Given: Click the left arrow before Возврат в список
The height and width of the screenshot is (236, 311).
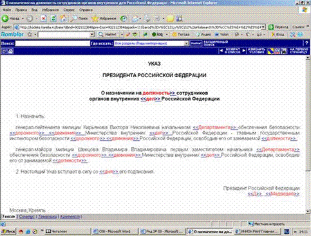Looking at the screenshot, I should [x=221, y=51].
